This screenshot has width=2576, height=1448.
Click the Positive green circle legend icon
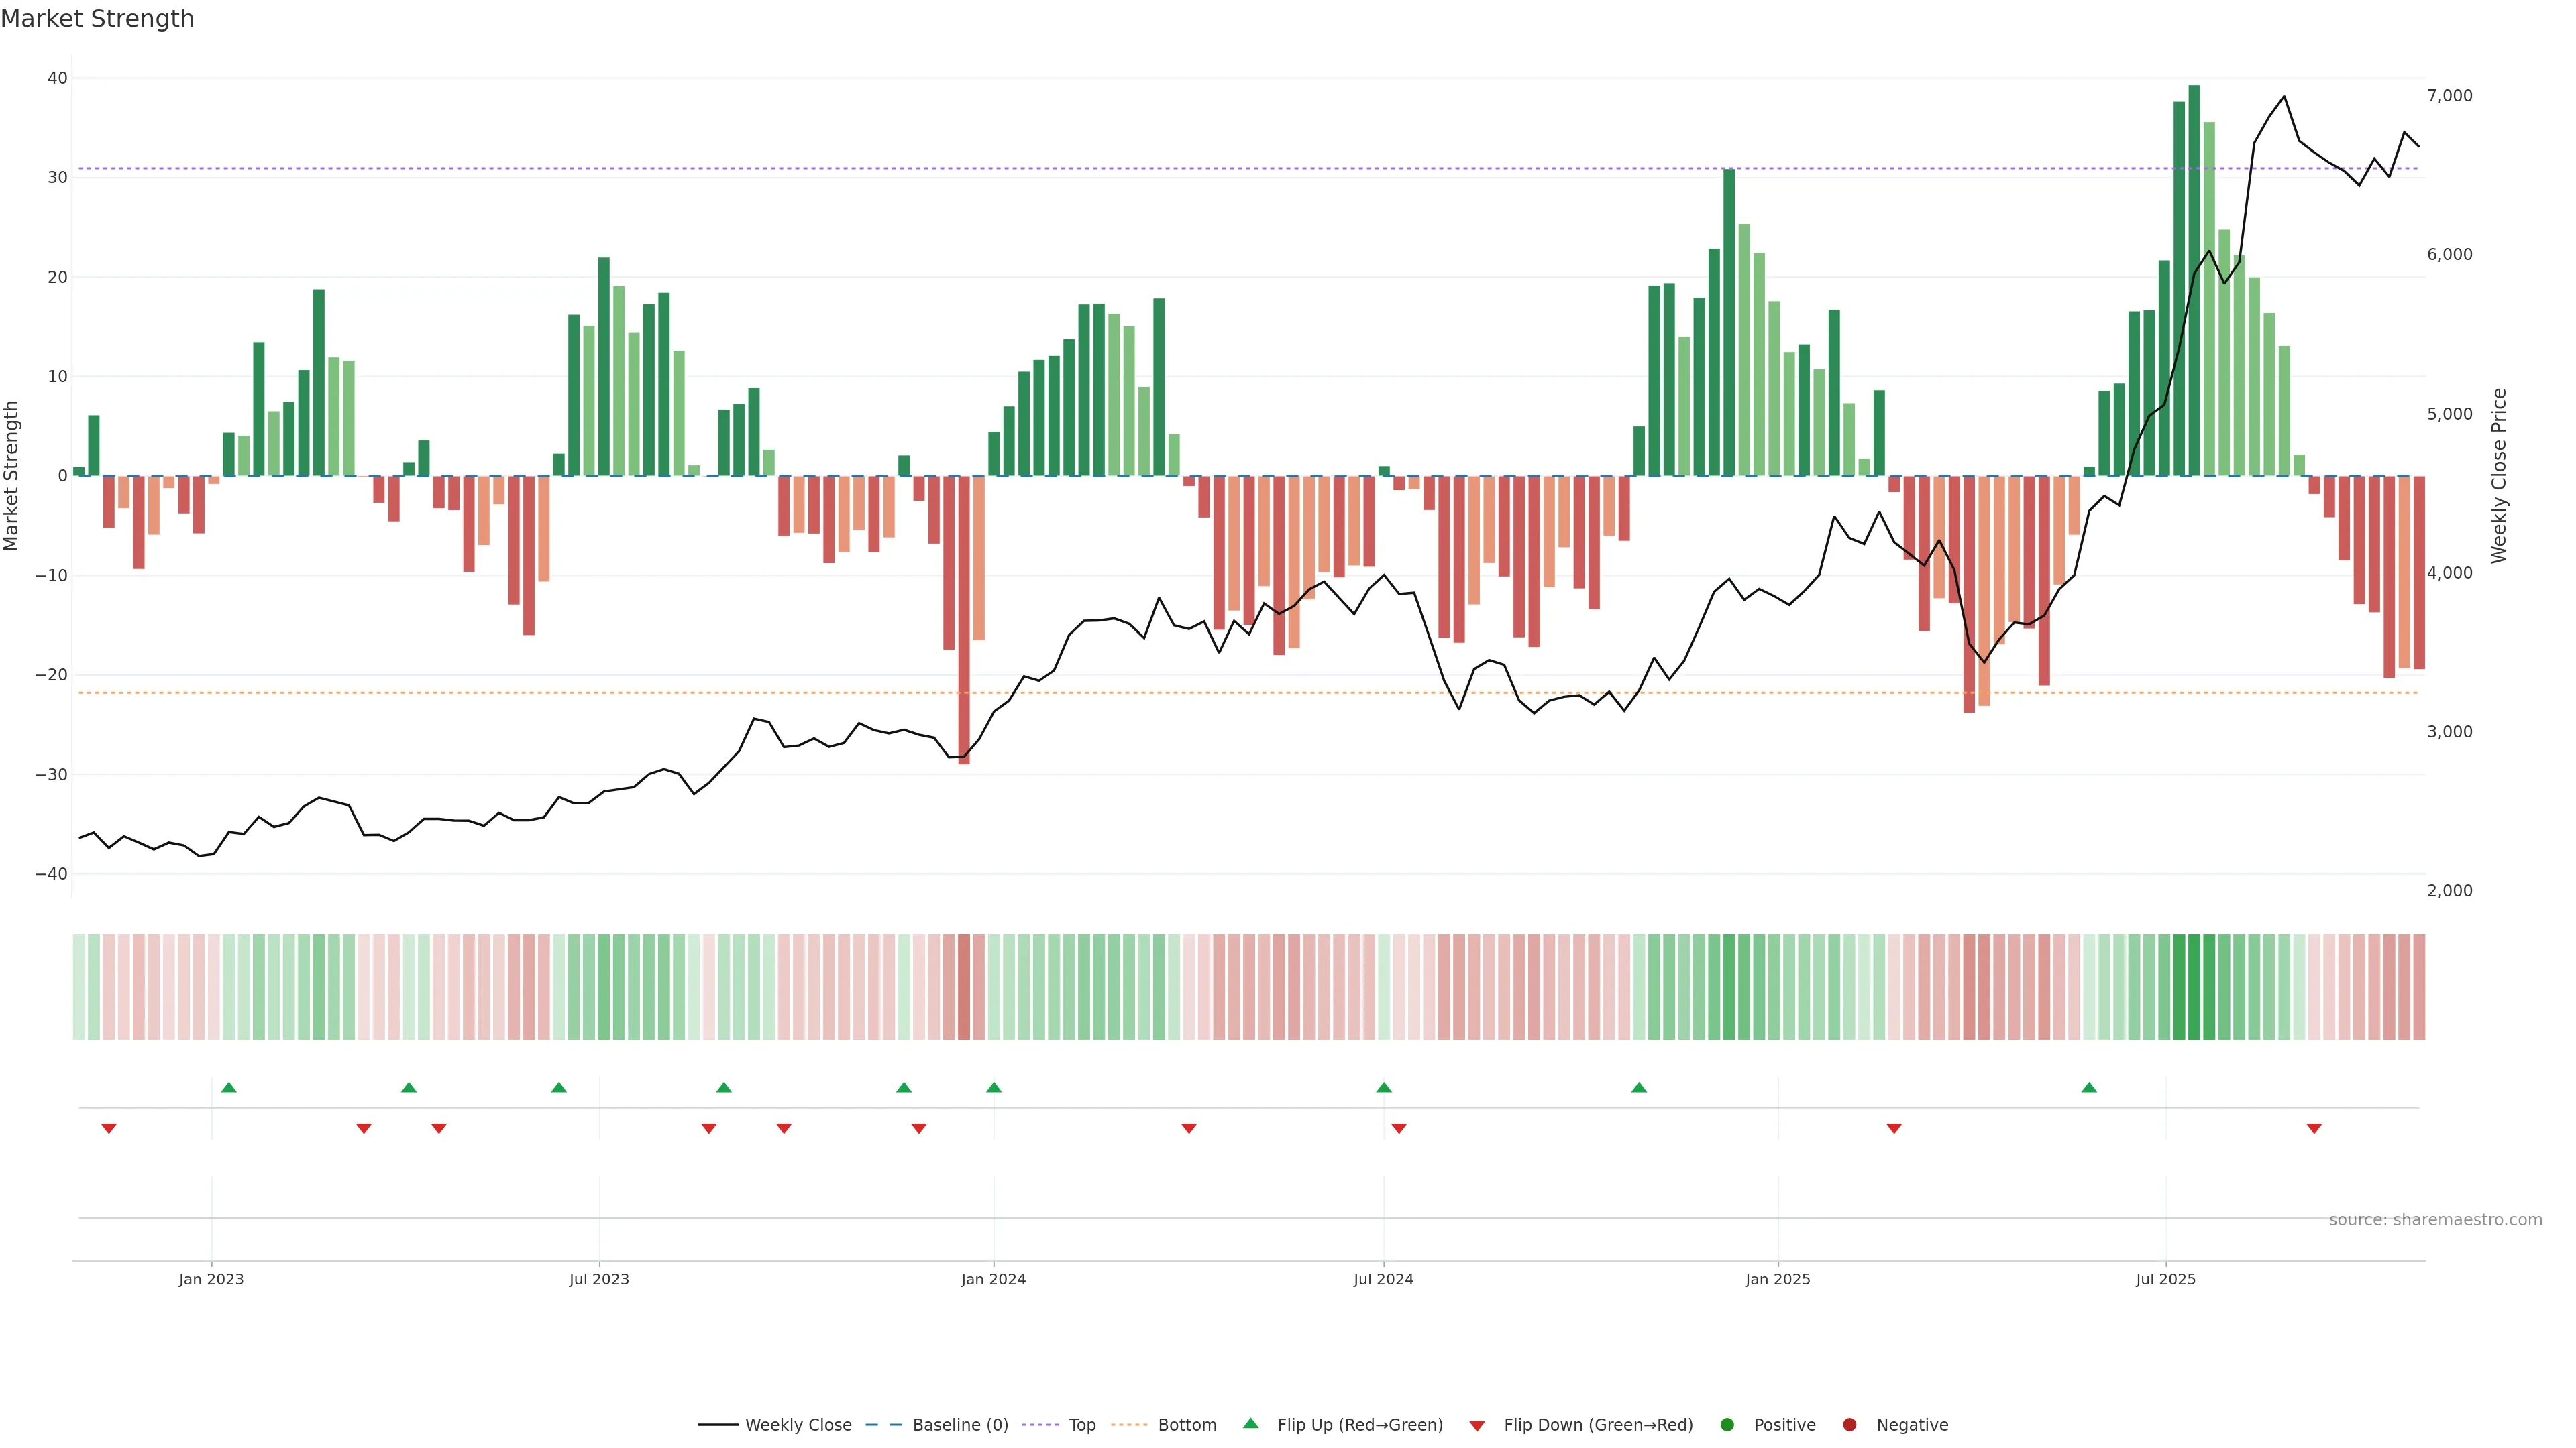coord(1727,1425)
